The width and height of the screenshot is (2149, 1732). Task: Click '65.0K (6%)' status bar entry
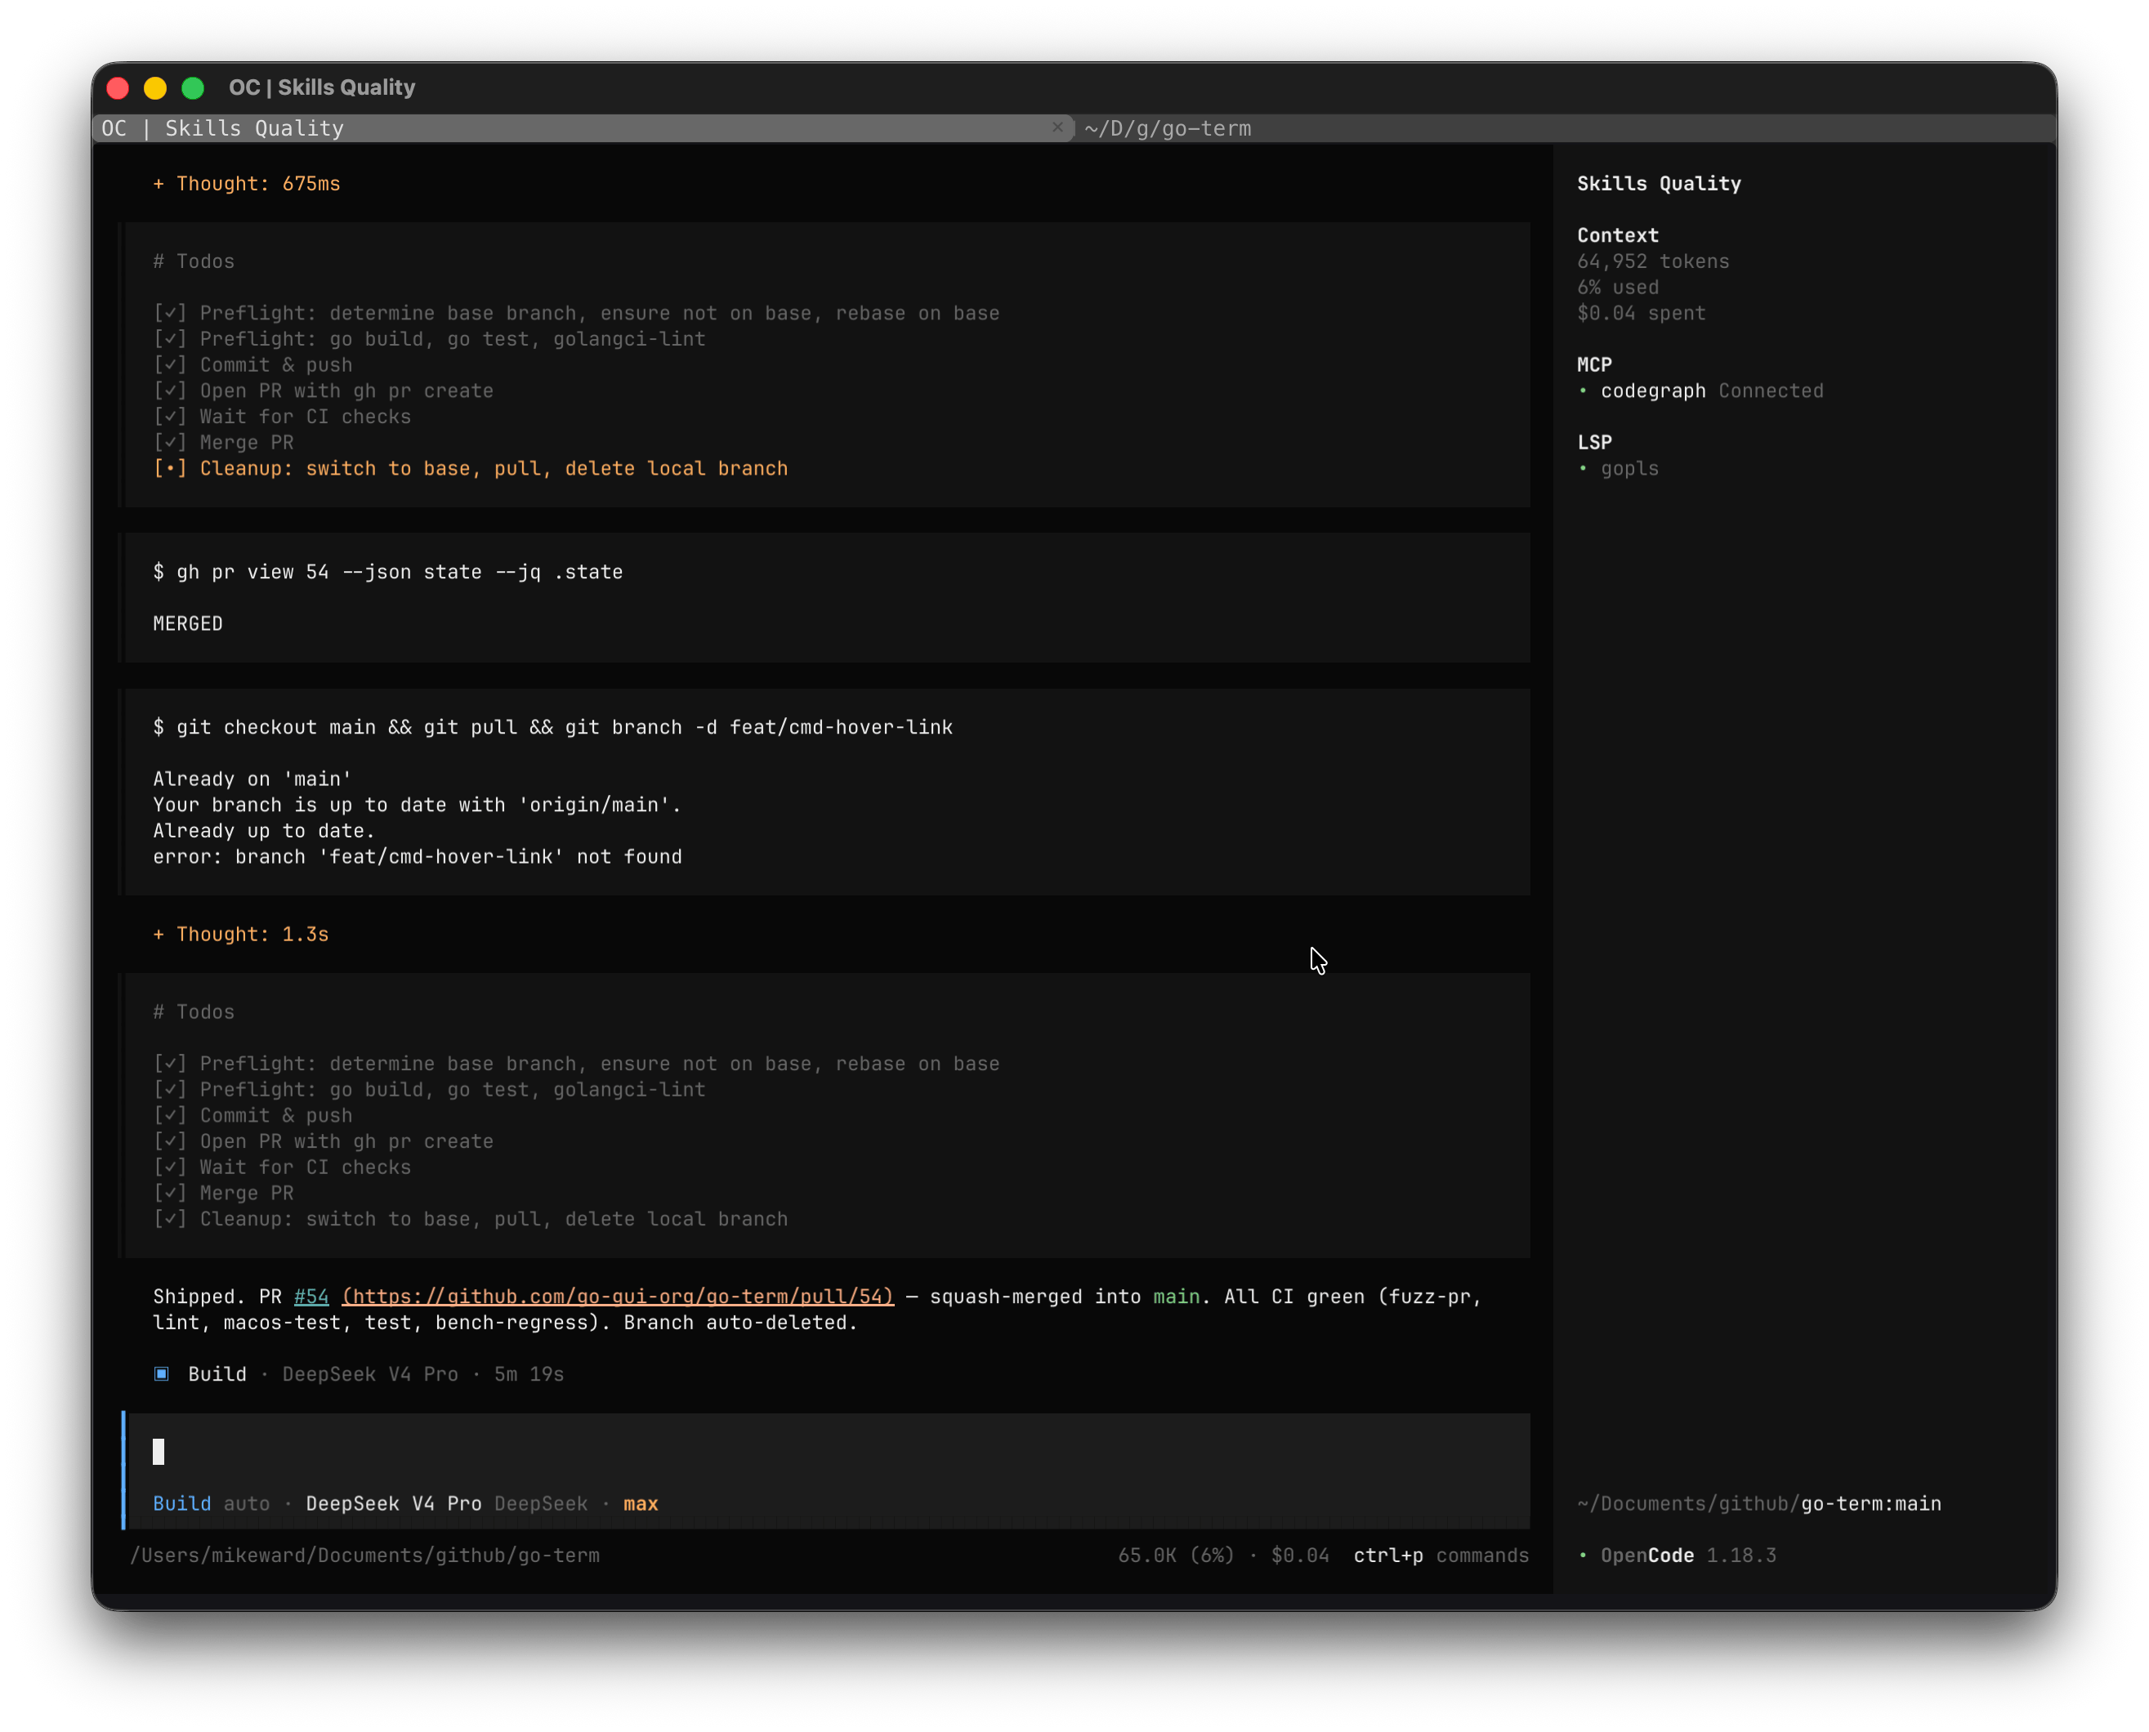1175,1556
